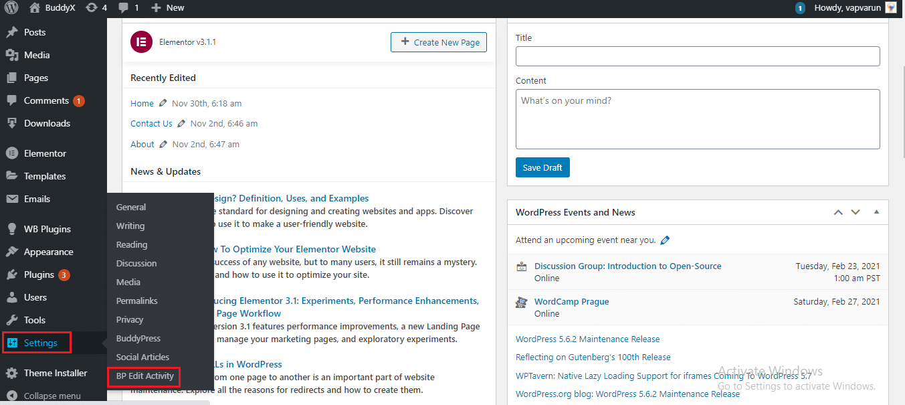Move Events panel down using chevron arrow
The image size is (905, 405).
click(x=856, y=212)
